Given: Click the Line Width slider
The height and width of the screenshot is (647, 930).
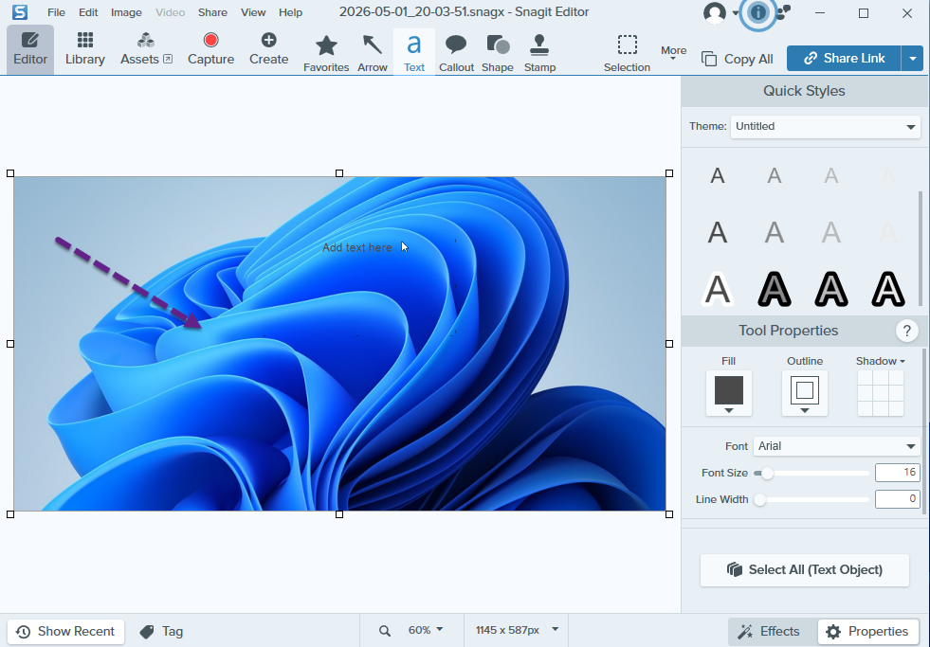Looking at the screenshot, I should pos(811,499).
